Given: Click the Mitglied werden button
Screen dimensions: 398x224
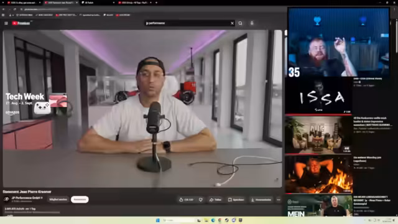Looking at the screenshot, I should tap(58, 199).
